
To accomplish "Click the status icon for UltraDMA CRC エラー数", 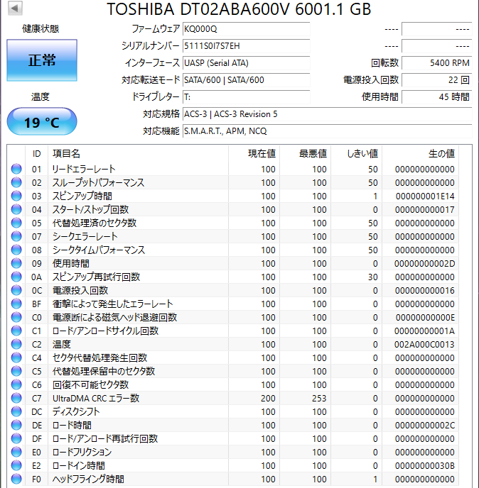I will coord(16,399).
